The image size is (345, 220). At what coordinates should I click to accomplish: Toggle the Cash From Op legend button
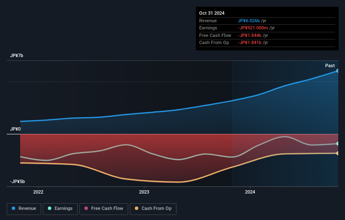[153, 209]
